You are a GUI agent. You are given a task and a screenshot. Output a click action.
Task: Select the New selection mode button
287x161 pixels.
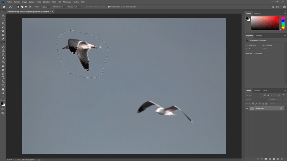18,7
